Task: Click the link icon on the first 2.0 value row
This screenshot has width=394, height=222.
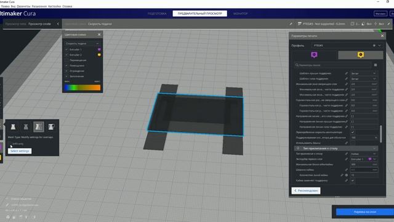Action: pyautogui.click(x=347, y=84)
